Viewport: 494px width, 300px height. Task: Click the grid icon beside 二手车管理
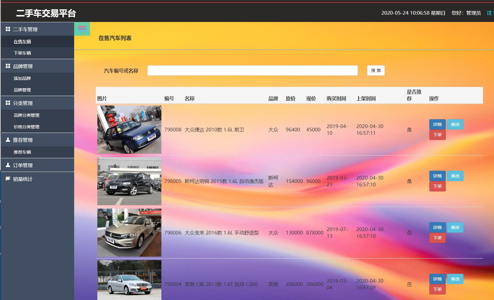8,29
